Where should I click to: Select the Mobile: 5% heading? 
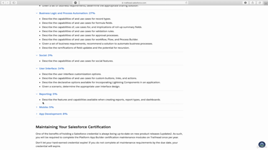tap(46, 107)
